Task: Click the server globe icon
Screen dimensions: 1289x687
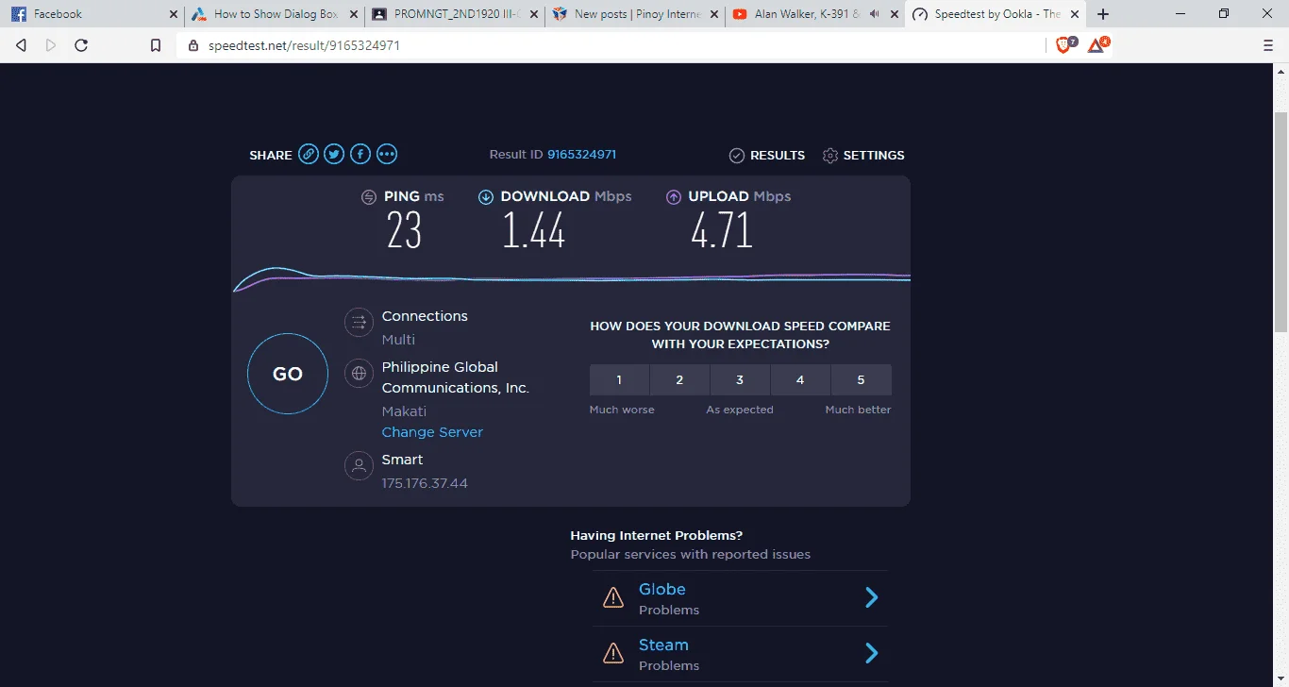Action: (x=359, y=374)
